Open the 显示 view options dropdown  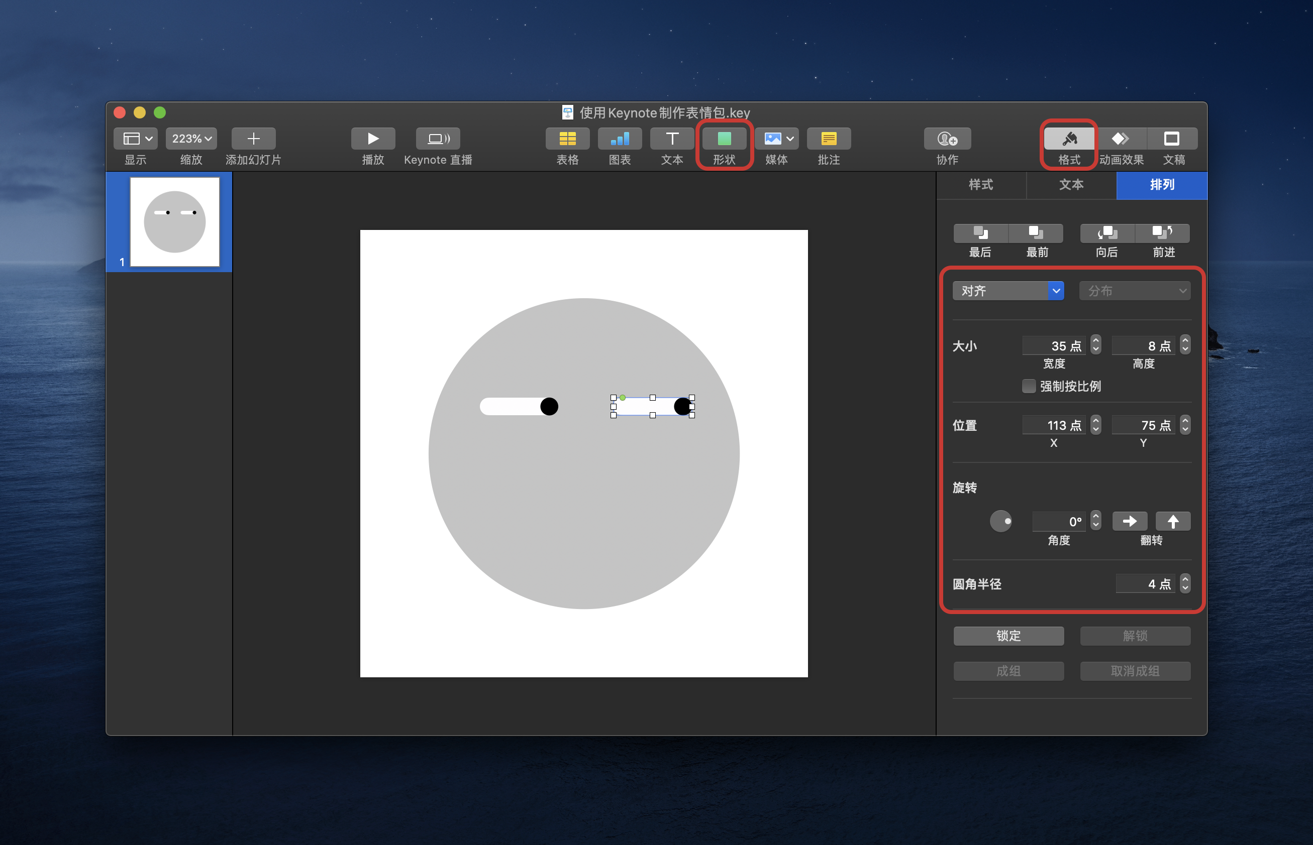coord(136,139)
